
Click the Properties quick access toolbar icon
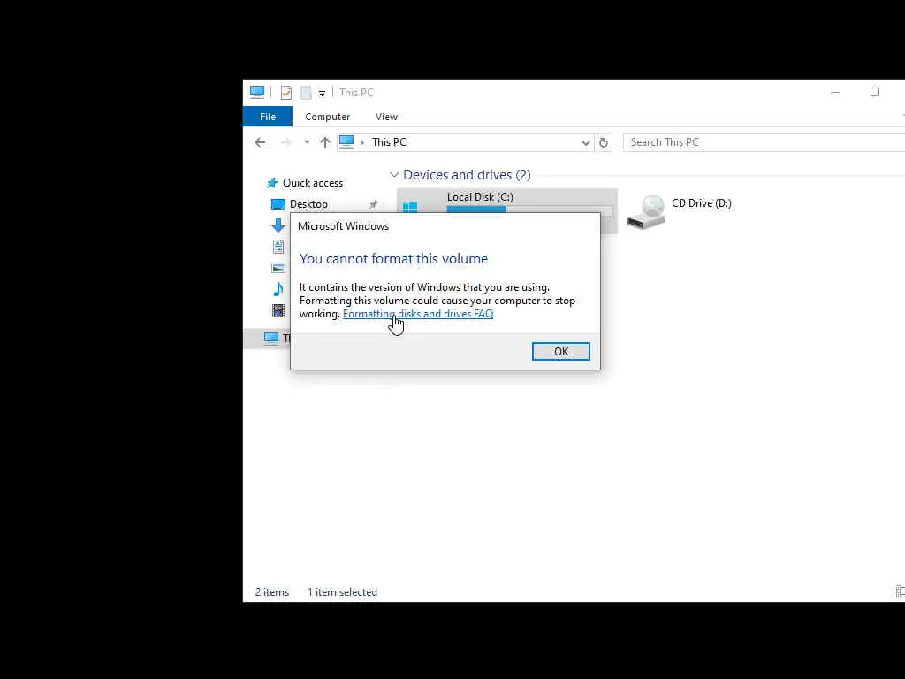285,92
